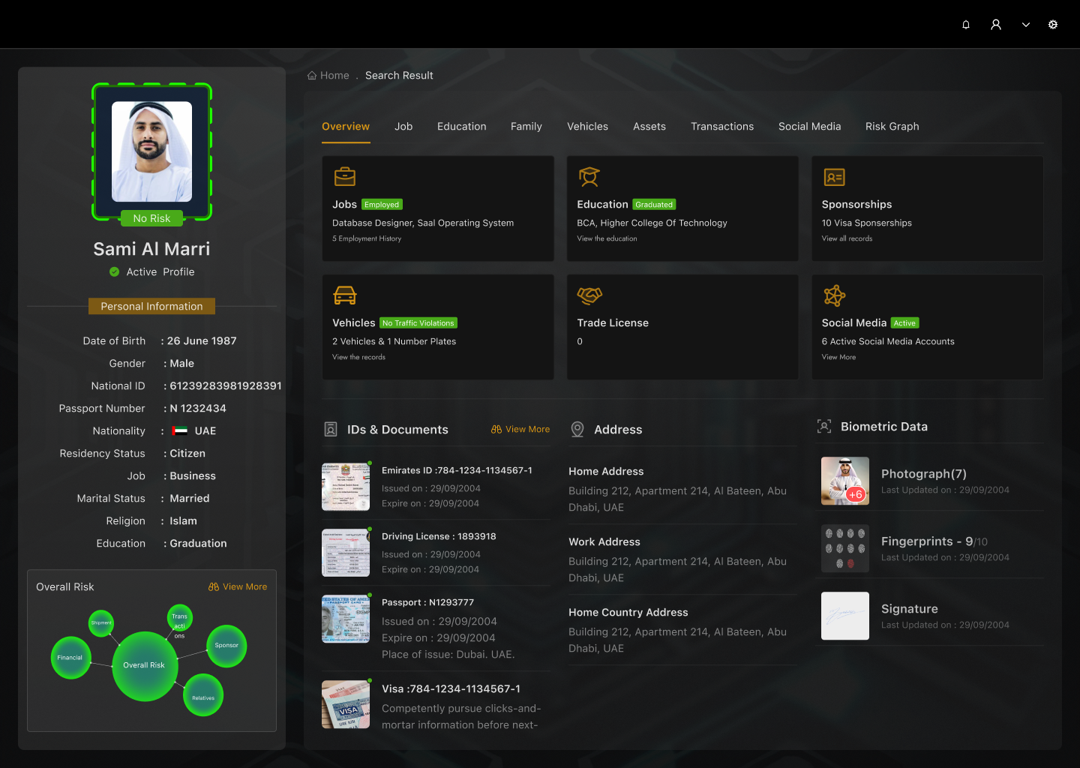The width and height of the screenshot is (1080, 768).
Task: Open the Emirates ID document thumbnail
Action: [x=346, y=487]
